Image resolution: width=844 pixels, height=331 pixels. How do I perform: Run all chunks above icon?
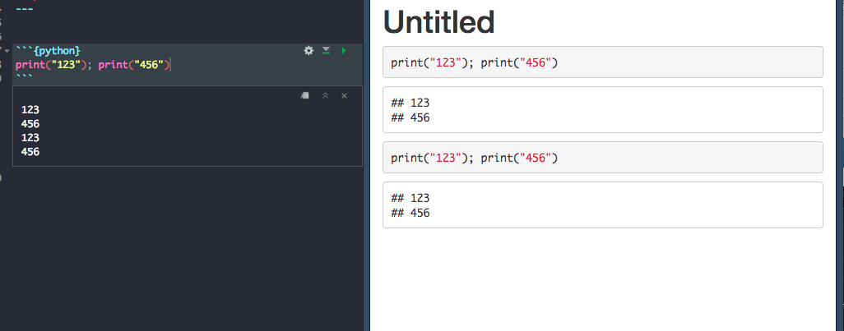click(326, 50)
